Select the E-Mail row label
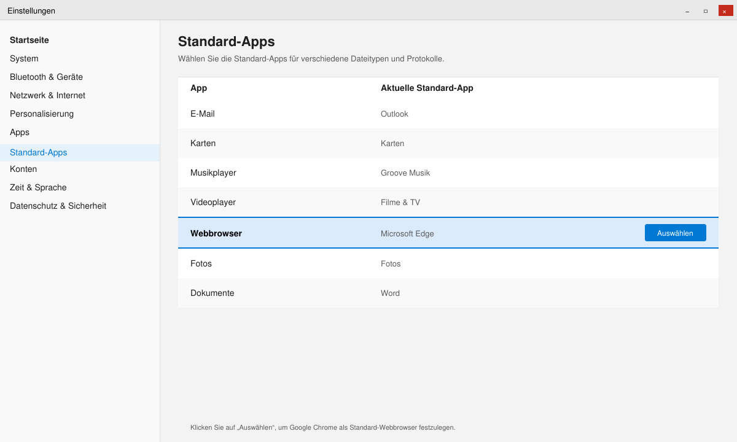This screenshot has height=442, width=737. [x=203, y=114]
